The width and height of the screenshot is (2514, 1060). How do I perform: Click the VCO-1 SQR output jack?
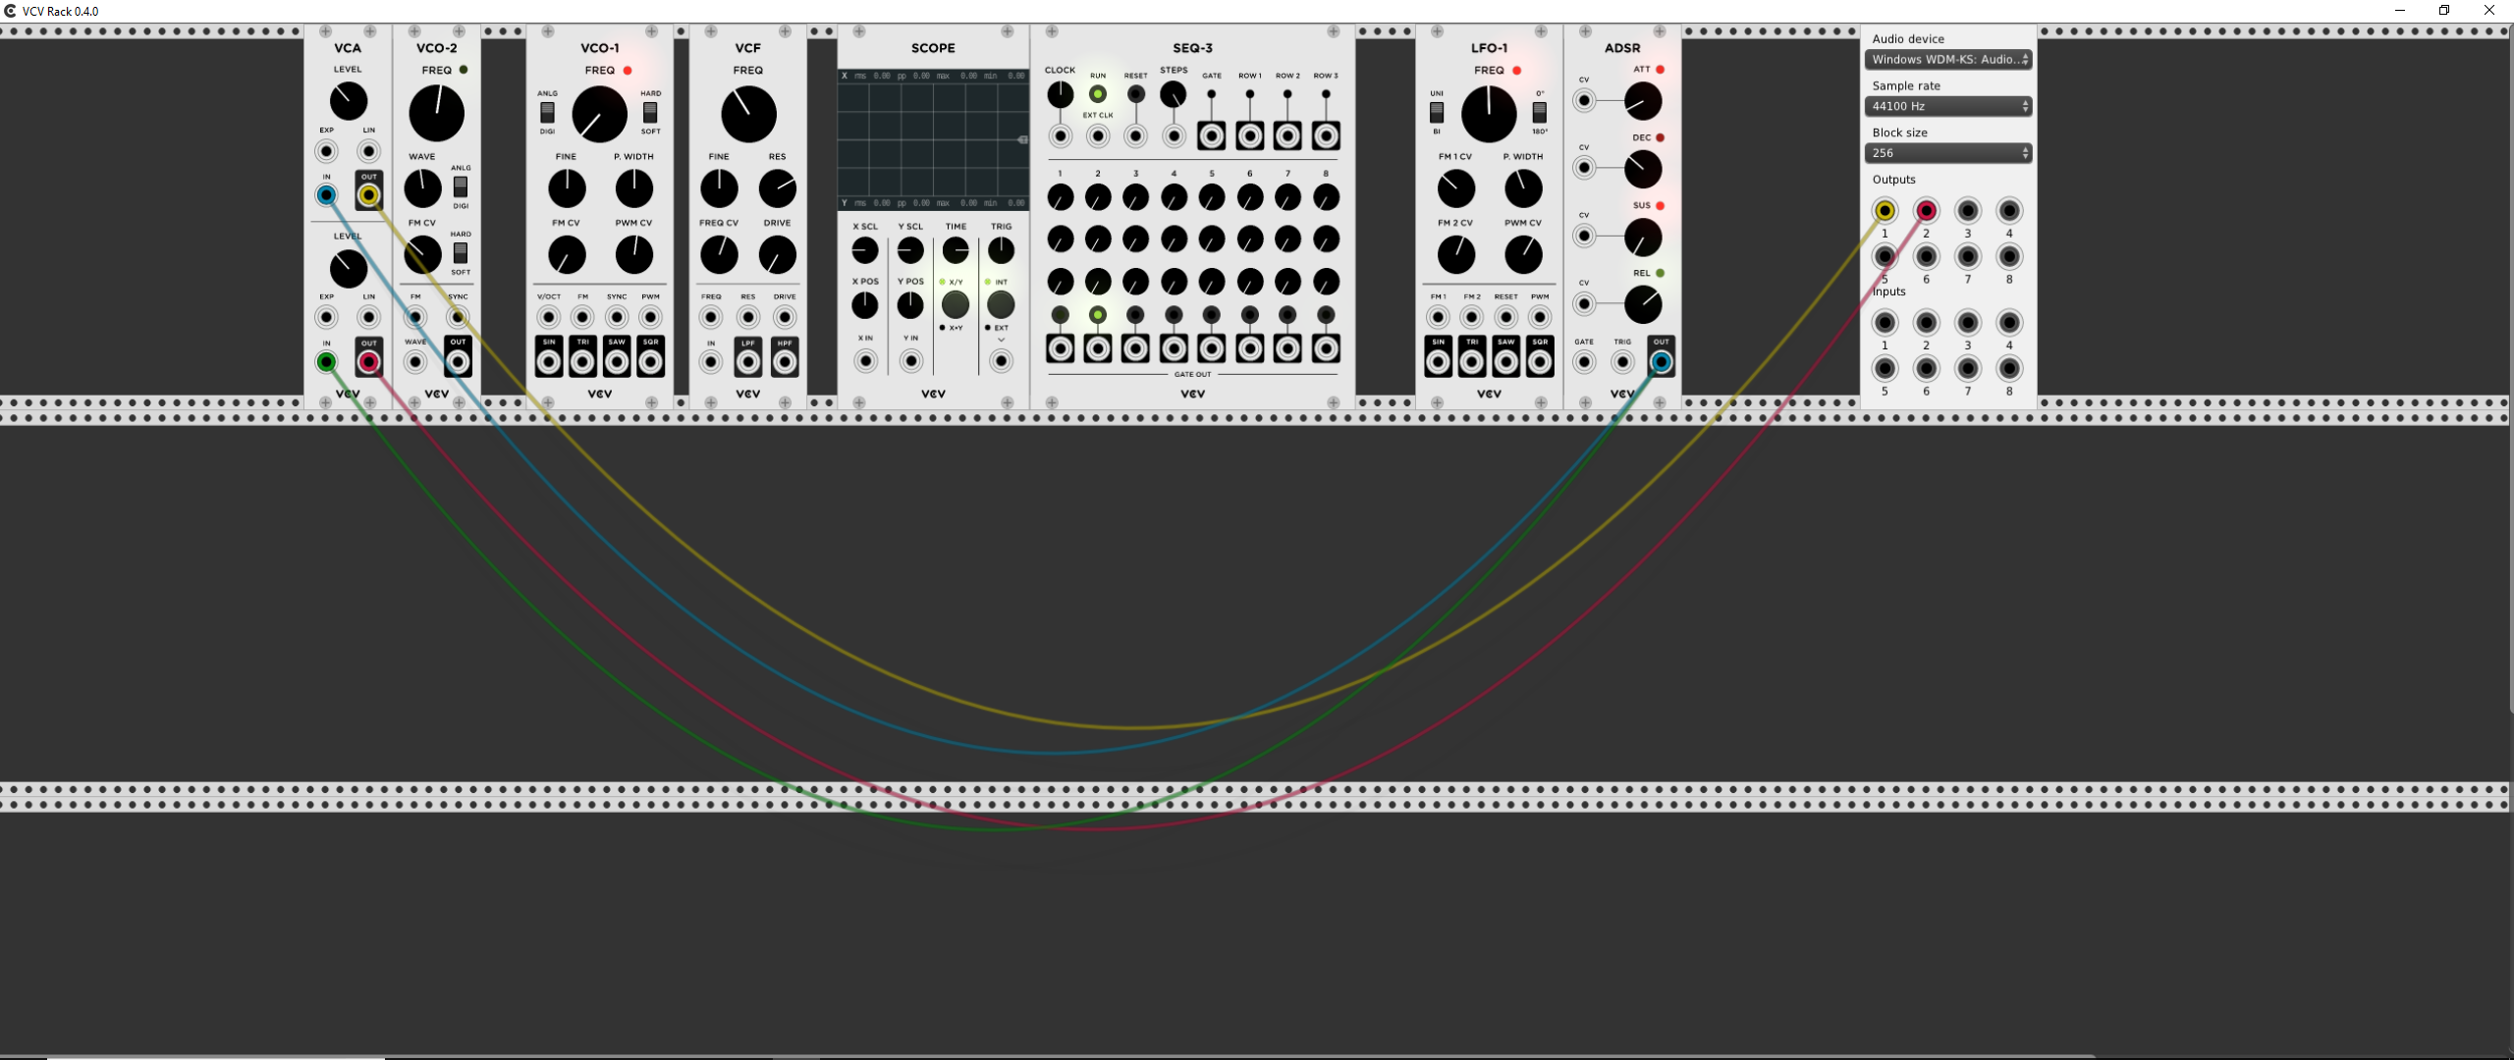click(650, 361)
